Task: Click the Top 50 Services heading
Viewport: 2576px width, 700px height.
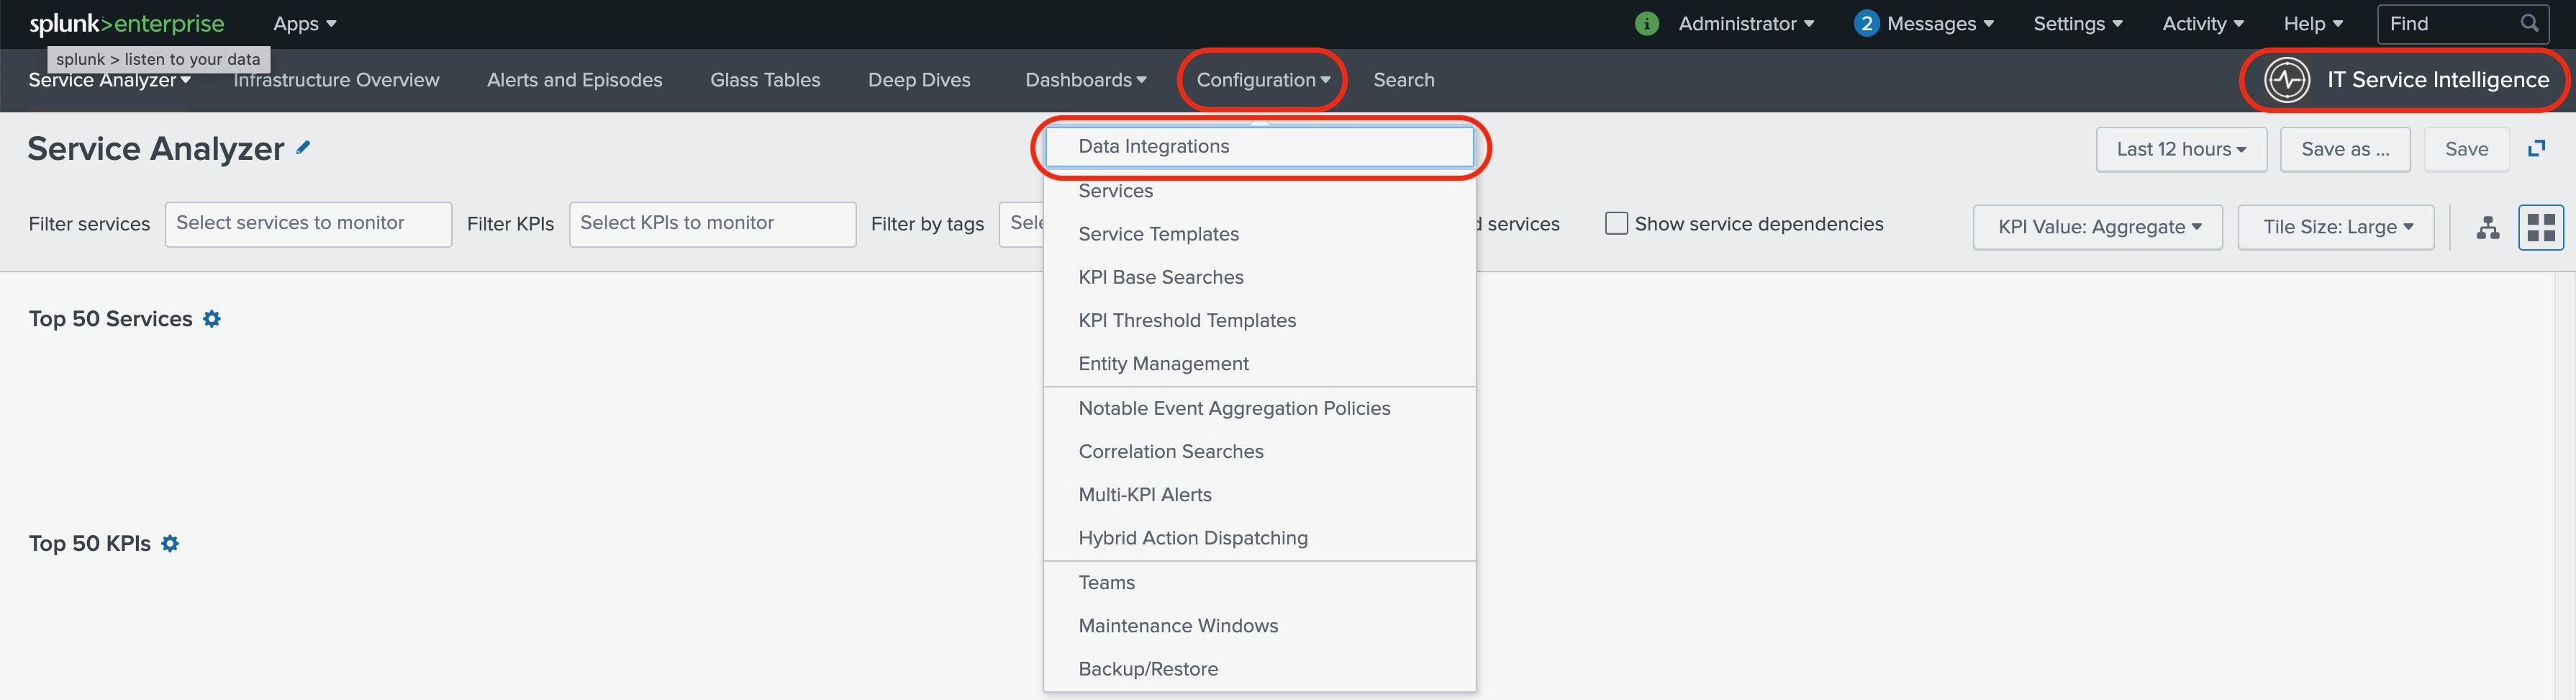Action: click(x=110, y=318)
